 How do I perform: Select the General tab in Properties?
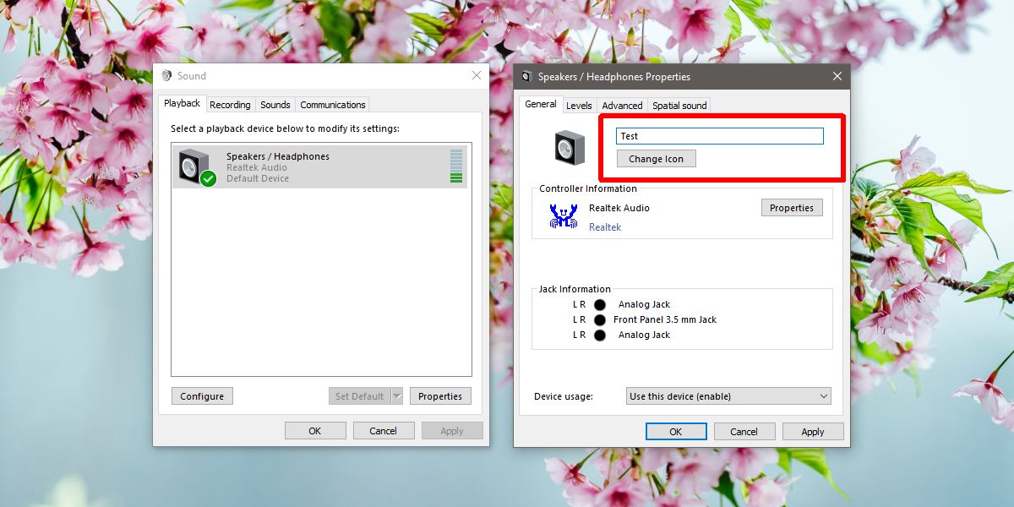click(x=541, y=104)
